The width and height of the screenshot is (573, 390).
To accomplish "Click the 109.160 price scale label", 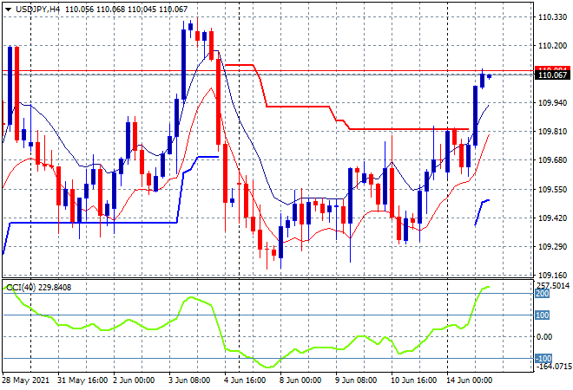I will pos(552,275).
